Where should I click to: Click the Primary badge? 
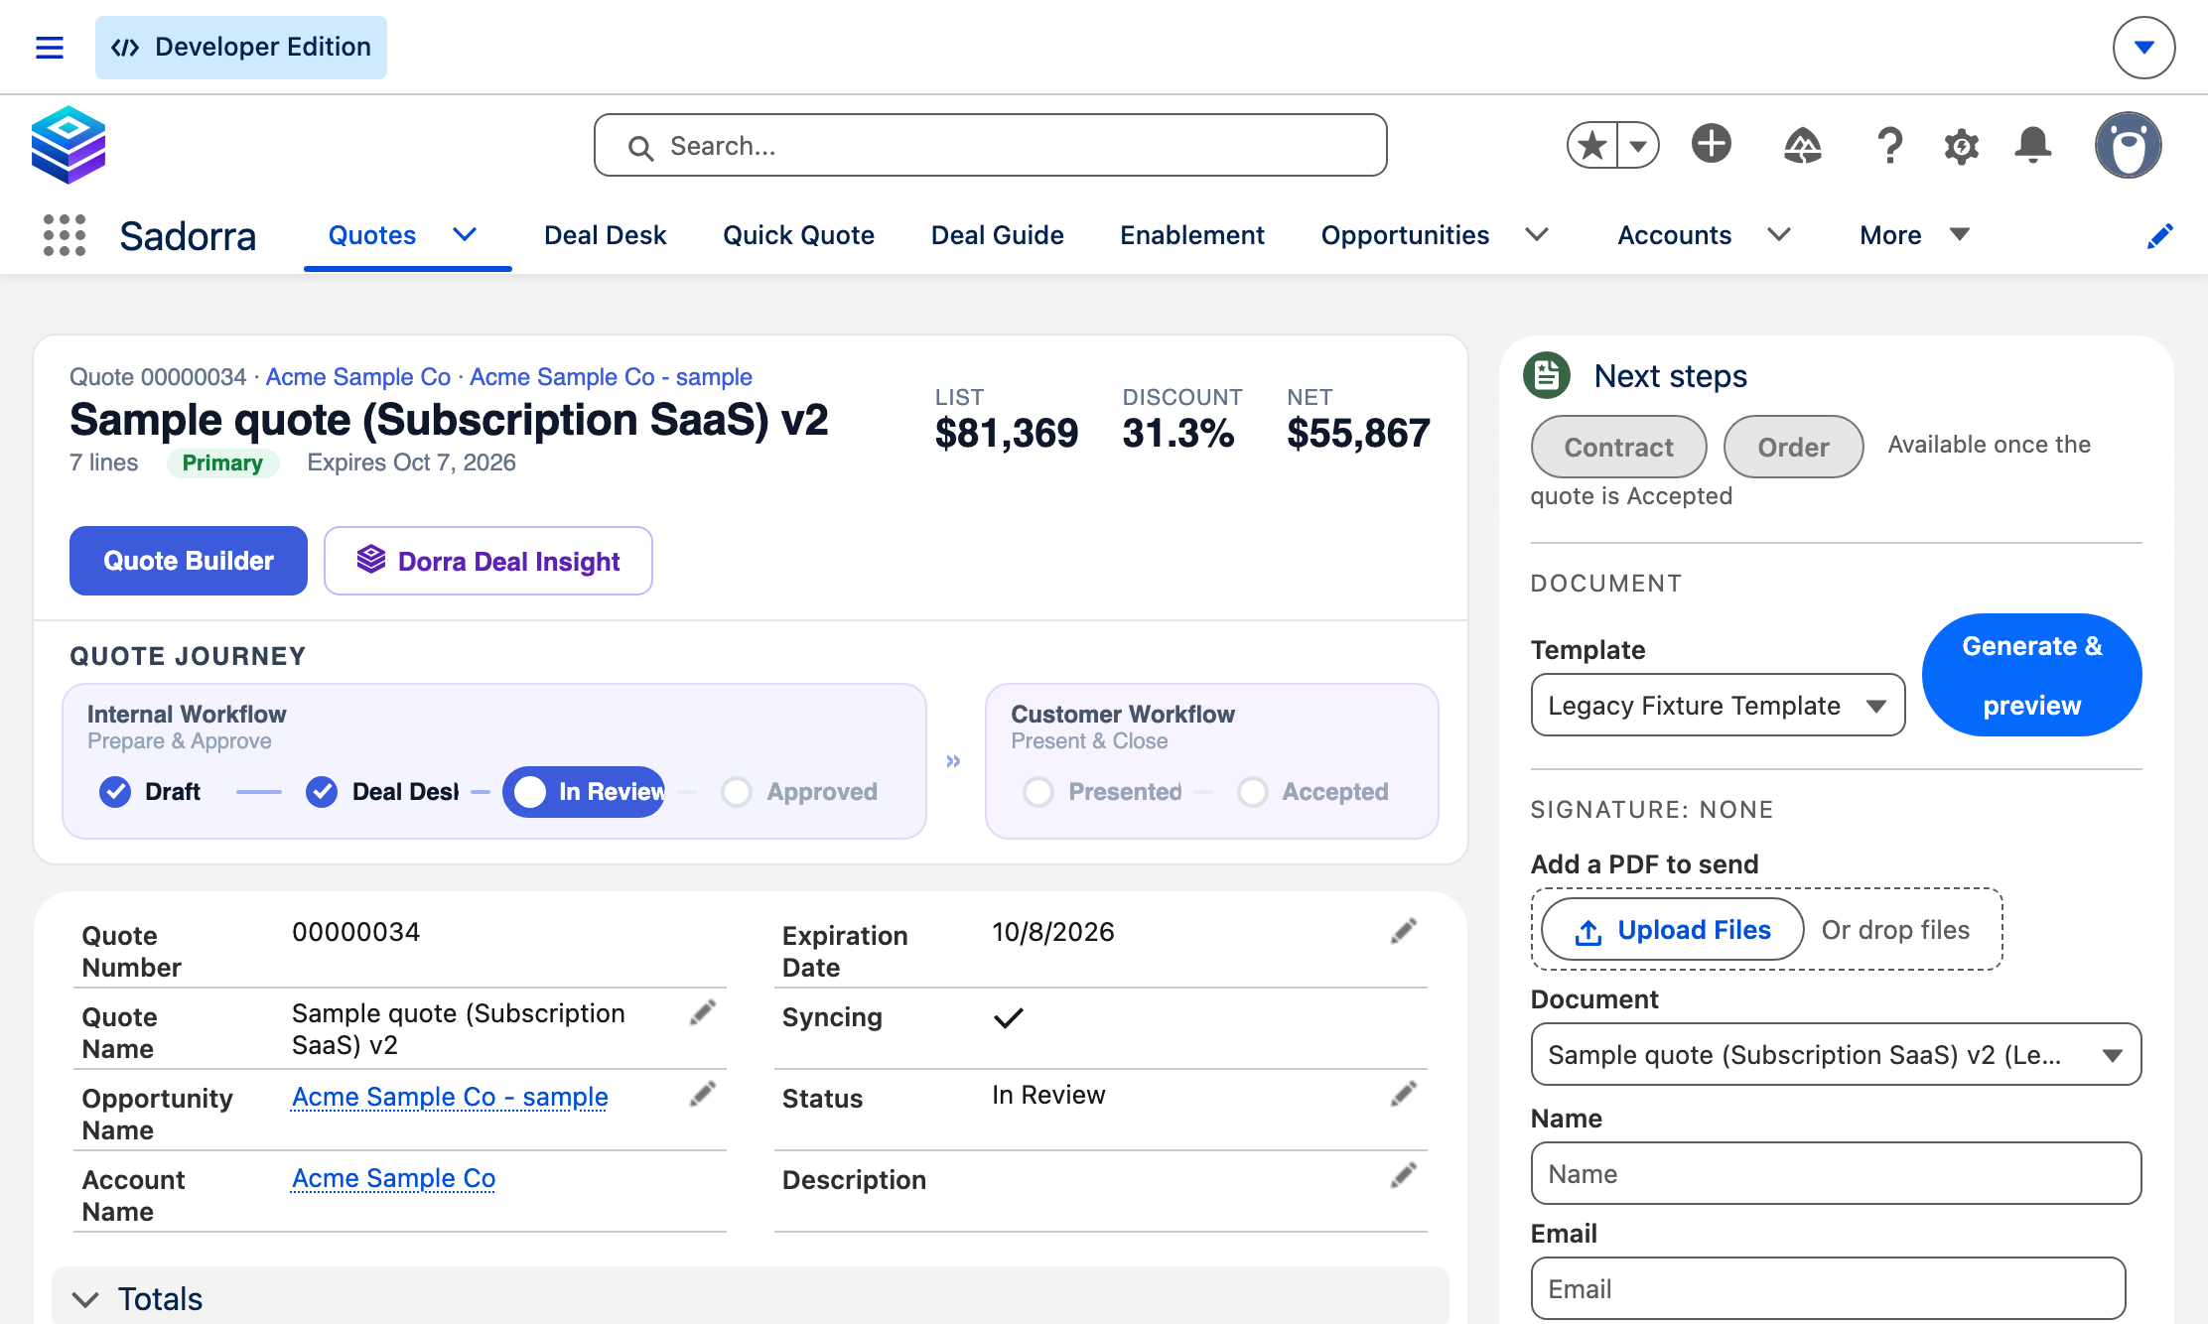222,463
